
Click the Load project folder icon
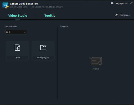click(43, 48)
